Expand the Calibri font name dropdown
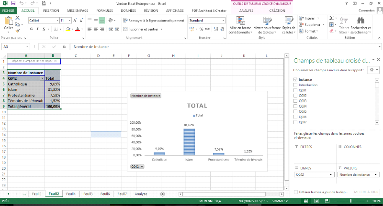Image resolution: width=383 pixels, height=206 pixels. click(x=56, y=21)
